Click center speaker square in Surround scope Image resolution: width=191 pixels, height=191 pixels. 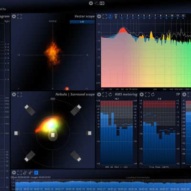tap(53, 135)
